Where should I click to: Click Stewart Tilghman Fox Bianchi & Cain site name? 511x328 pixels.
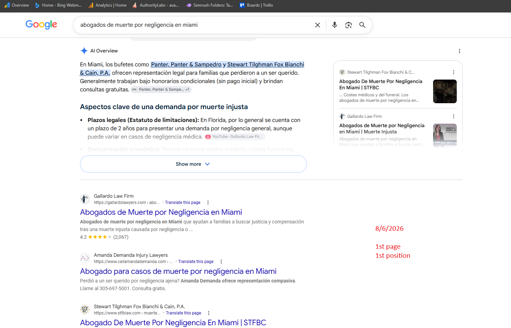[139, 306]
